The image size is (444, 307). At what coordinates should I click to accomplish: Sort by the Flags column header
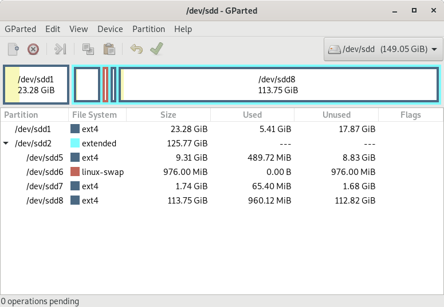click(x=411, y=115)
